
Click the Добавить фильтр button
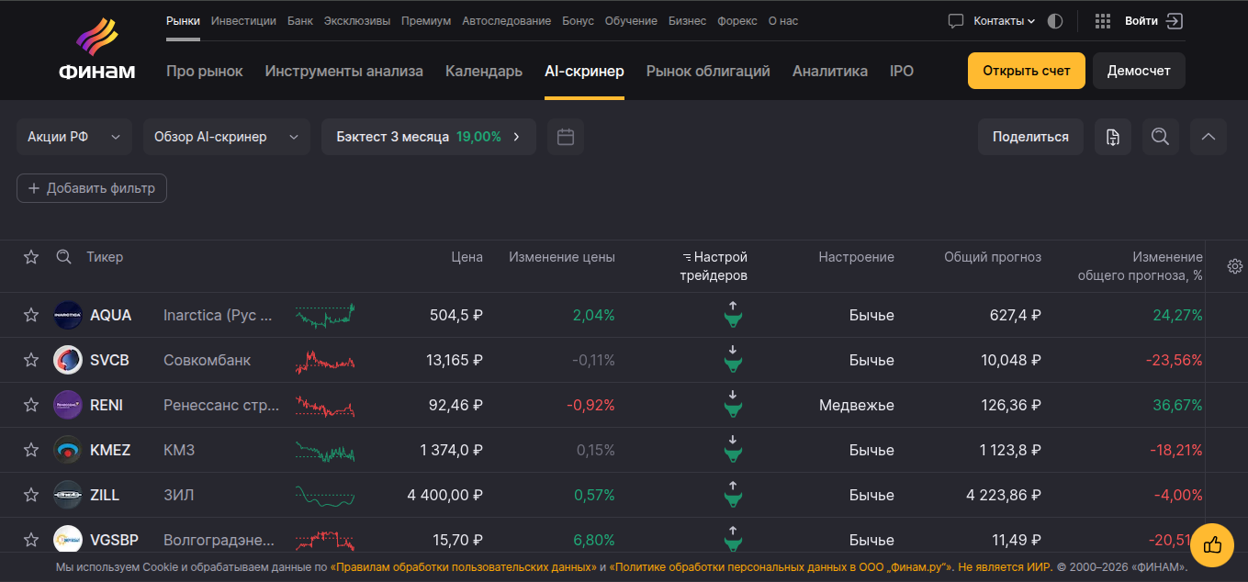click(x=92, y=188)
